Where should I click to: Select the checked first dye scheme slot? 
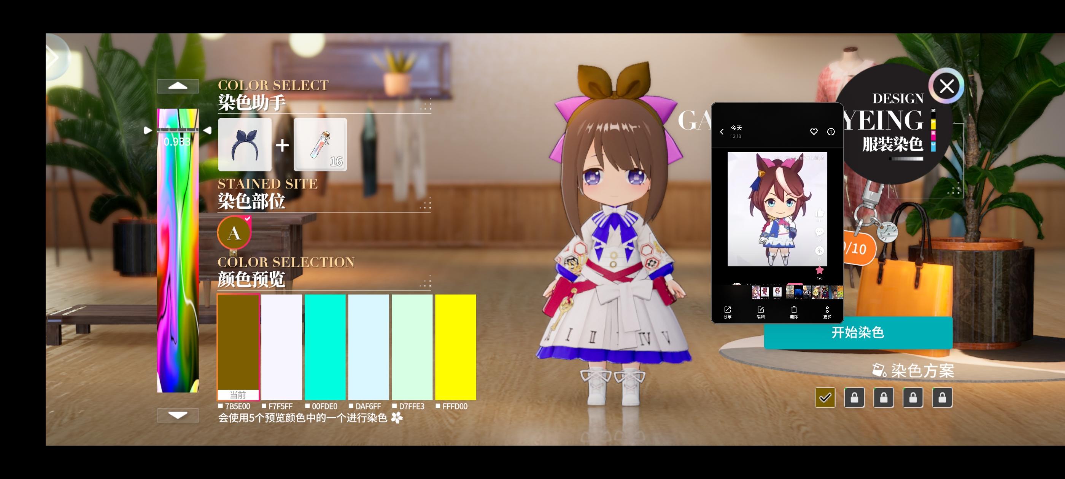click(825, 398)
